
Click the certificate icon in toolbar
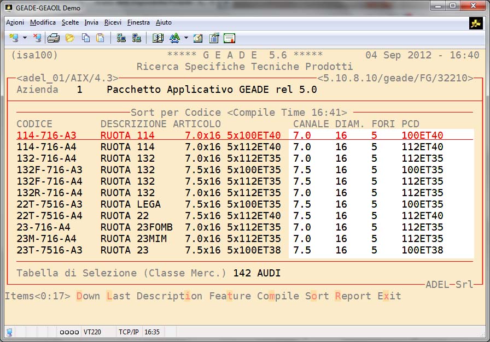click(229, 38)
